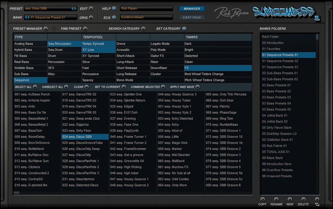Click the Rob Papen logo
The width and height of the screenshot is (333, 209).
tap(231, 13)
